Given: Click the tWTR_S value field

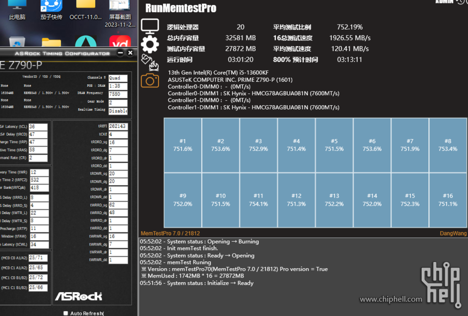Looking at the screenshot, I should [x=39, y=221].
